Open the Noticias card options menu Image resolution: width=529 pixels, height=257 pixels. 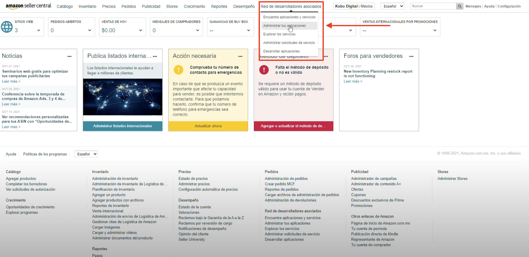[69, 56]
